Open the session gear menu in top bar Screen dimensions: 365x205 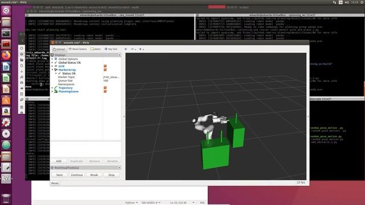[362, 2]
